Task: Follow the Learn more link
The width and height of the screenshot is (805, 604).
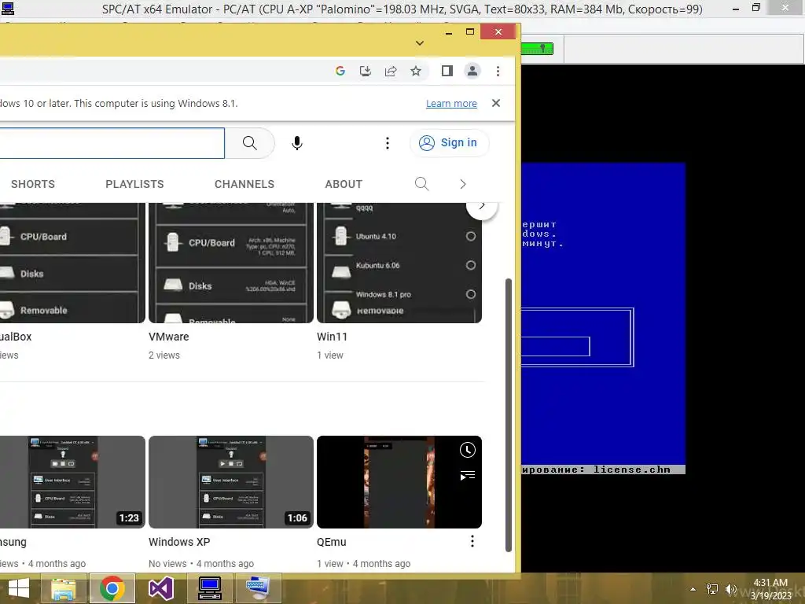Action: pos(451,104)
